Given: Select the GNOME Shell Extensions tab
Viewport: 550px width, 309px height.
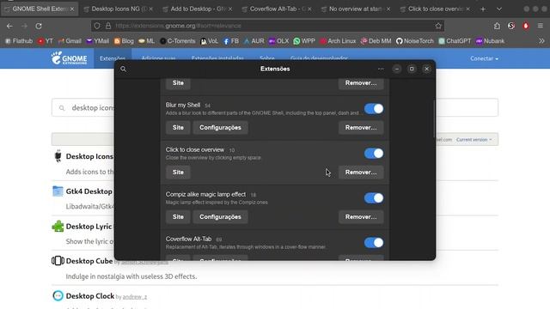Looking at the screenshot, I should click(39, 9).
